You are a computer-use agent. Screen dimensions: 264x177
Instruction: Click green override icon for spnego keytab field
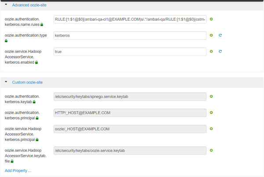(x=211, y=97)
